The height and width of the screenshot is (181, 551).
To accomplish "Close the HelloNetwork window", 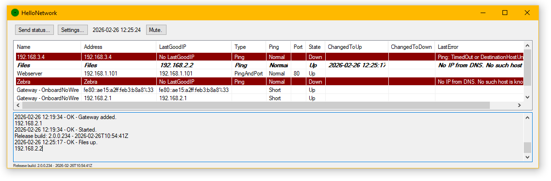I will pos(527,13).
